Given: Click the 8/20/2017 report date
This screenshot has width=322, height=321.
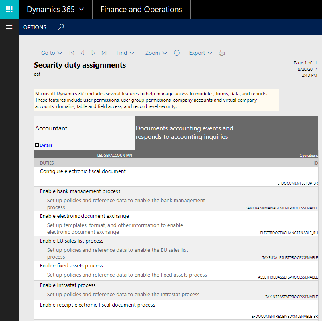Looking at the screenshot, I should point(308,69).
